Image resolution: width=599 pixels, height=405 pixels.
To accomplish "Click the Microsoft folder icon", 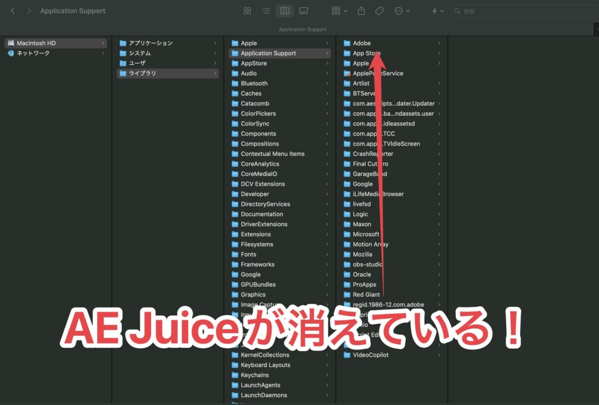I will point(347,234).
